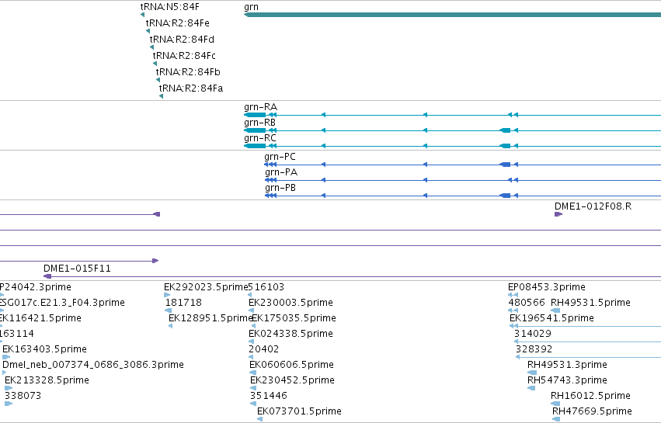Select the RH54743.3prime EST label
Image resolution: width=661 pixels, height=423 pixels.
(568, 380)
